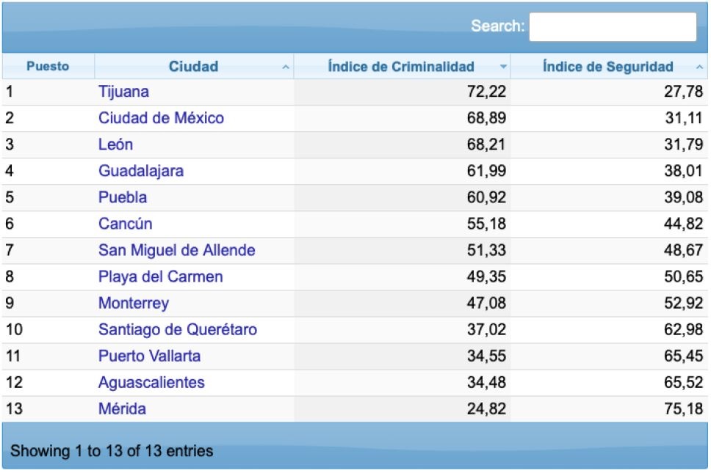Open the Ciudad de México link
The image size is (711, 473).
[x=161, y=117]
